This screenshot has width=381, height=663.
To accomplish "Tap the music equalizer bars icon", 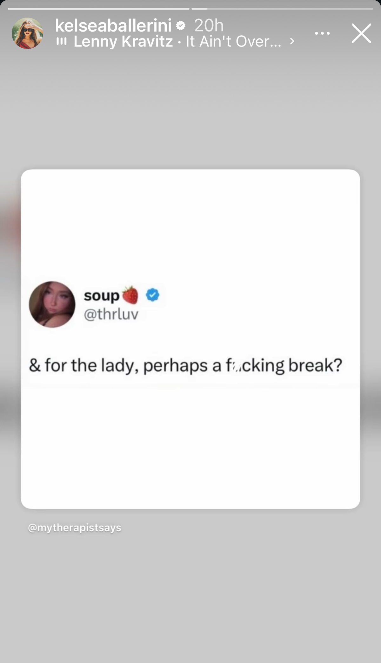I will 62,41.
